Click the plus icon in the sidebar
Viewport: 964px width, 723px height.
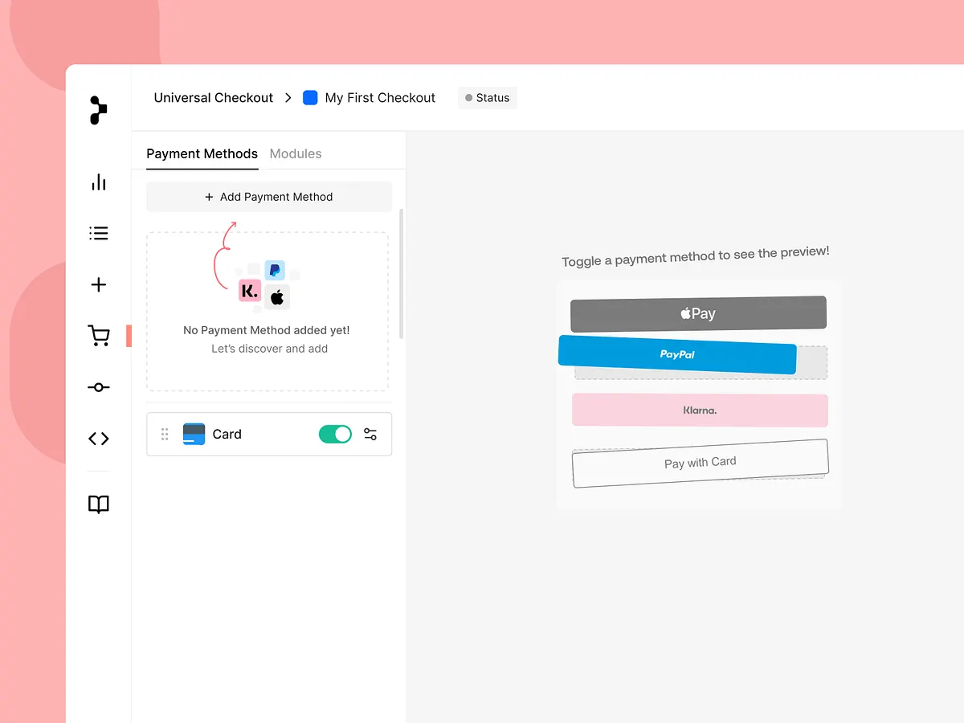(x=99, y=284)
